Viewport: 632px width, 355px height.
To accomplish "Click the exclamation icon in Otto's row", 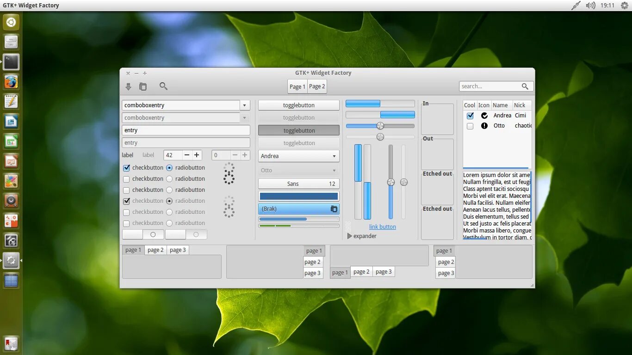I will tap(484, 126).
